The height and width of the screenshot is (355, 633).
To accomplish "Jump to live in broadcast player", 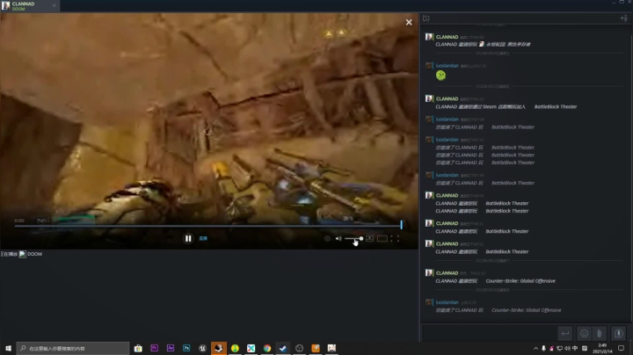I will click(x=203, y=238).
